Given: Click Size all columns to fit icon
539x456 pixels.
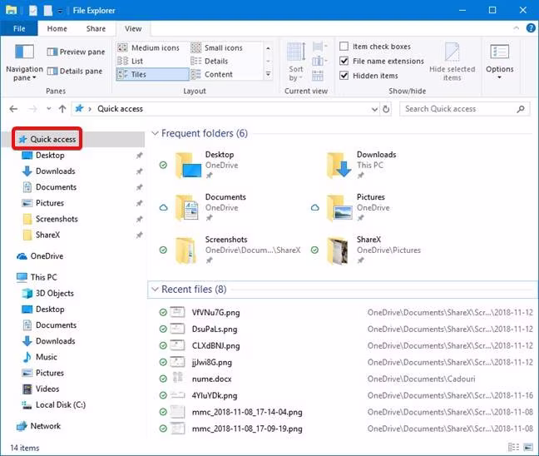Looking at the screenshot, I should pyautogui.click(x=318, y=76).
